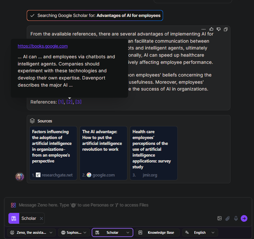Click the ResearchGate favicon on source one

38,175
